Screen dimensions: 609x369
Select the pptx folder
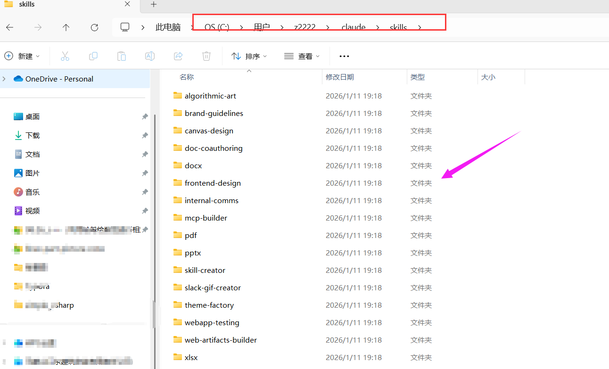(193, 253)
